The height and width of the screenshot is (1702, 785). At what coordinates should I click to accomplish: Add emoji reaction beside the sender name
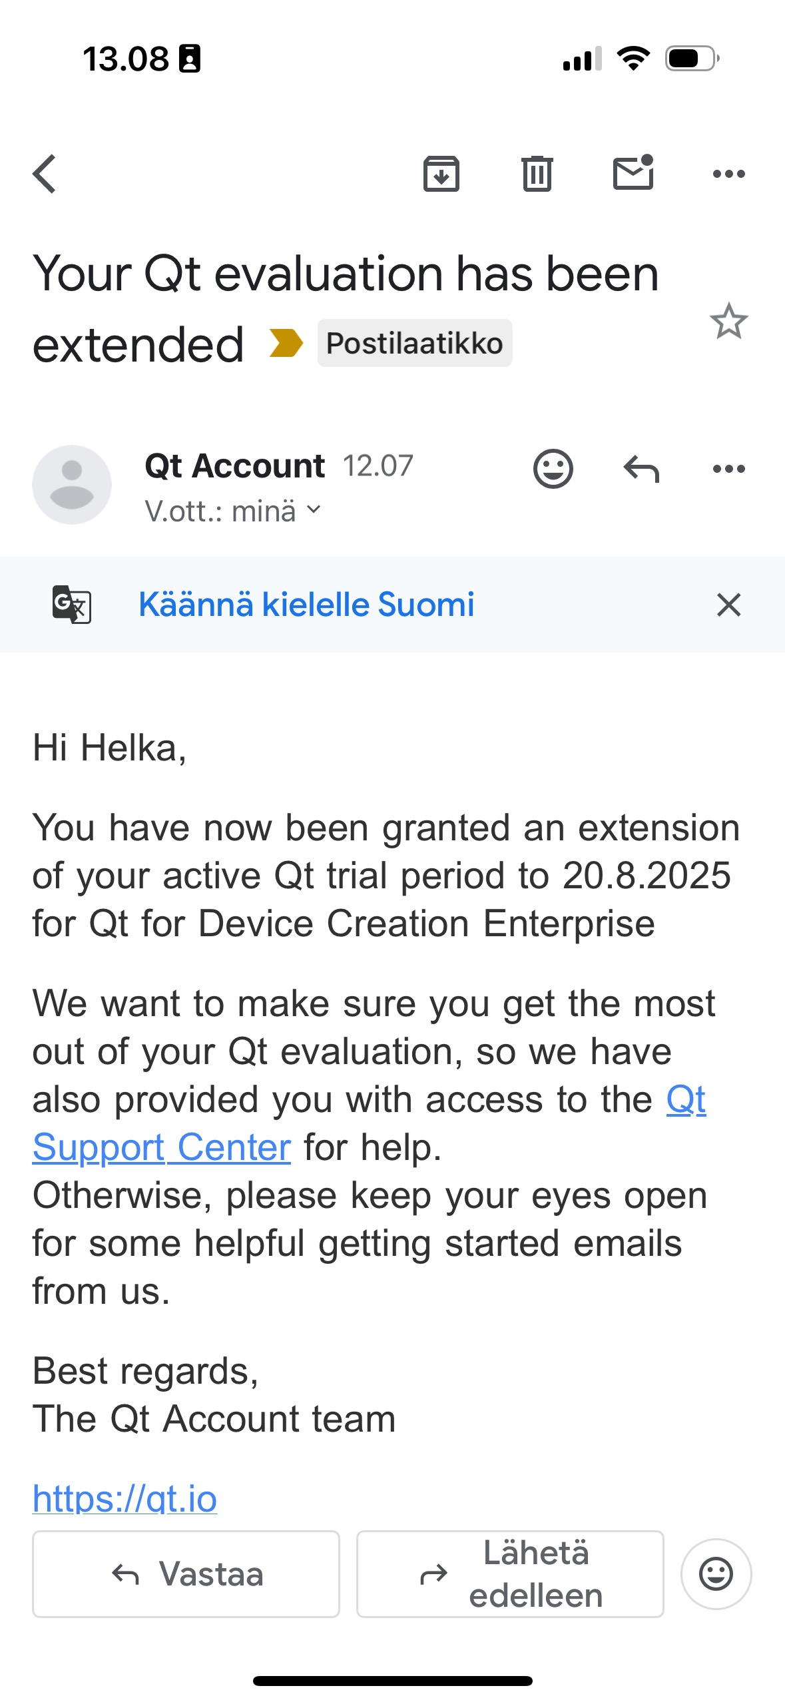coord(553,469)
